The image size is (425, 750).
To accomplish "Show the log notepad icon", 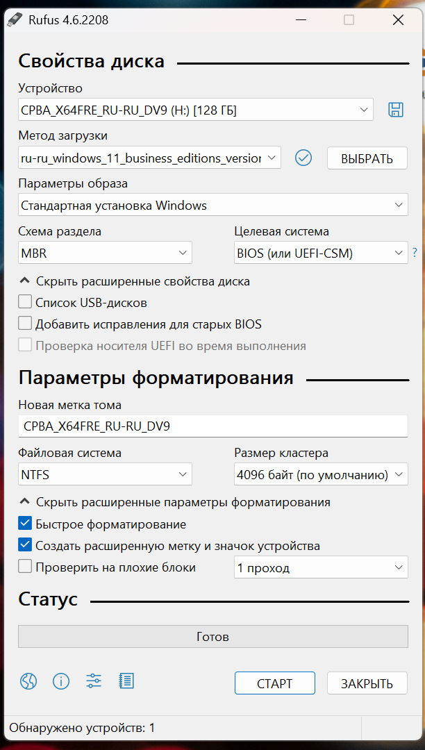I will coord(126,681).
